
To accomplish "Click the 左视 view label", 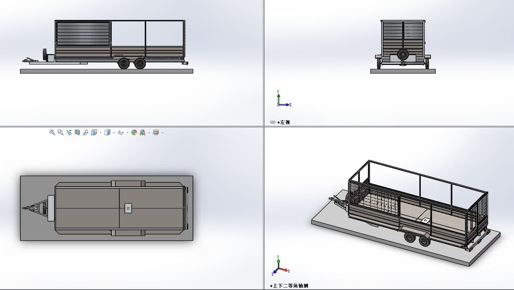I will coord(285,123).
